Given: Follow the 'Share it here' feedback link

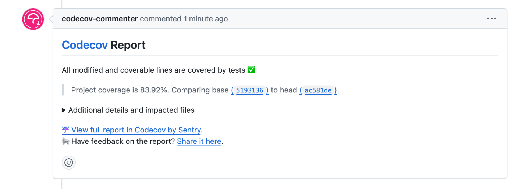Looking at the screenshot, I should pyautogui.click(x=199, y=141).
